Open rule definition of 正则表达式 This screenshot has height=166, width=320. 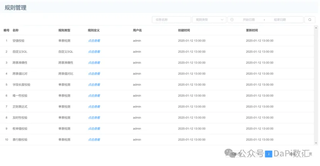(94, 106)
